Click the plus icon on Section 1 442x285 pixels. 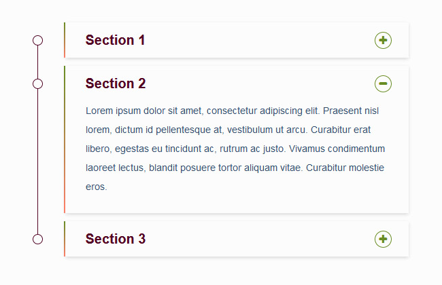[x=383, y=41]
